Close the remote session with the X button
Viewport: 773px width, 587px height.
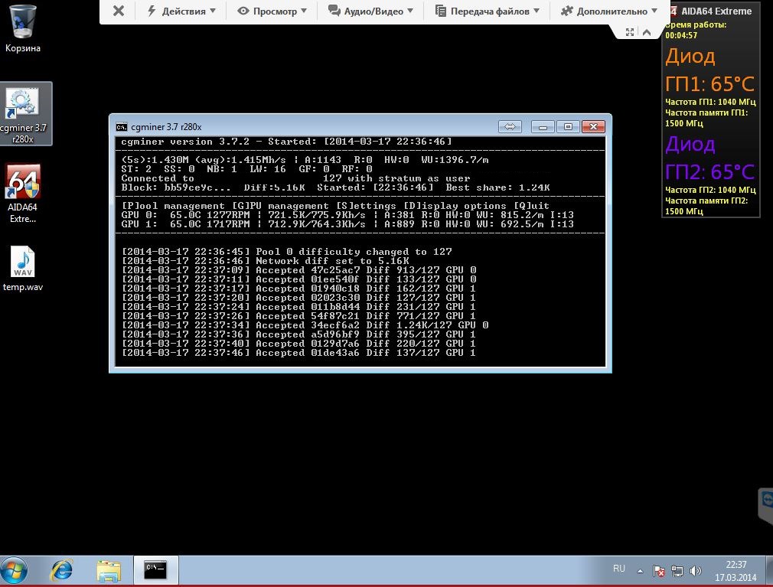pos(118,11)
